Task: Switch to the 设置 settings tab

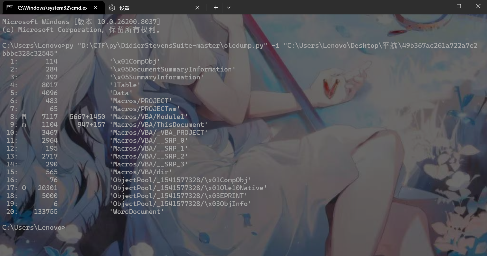Action: (x=154, y=8)
